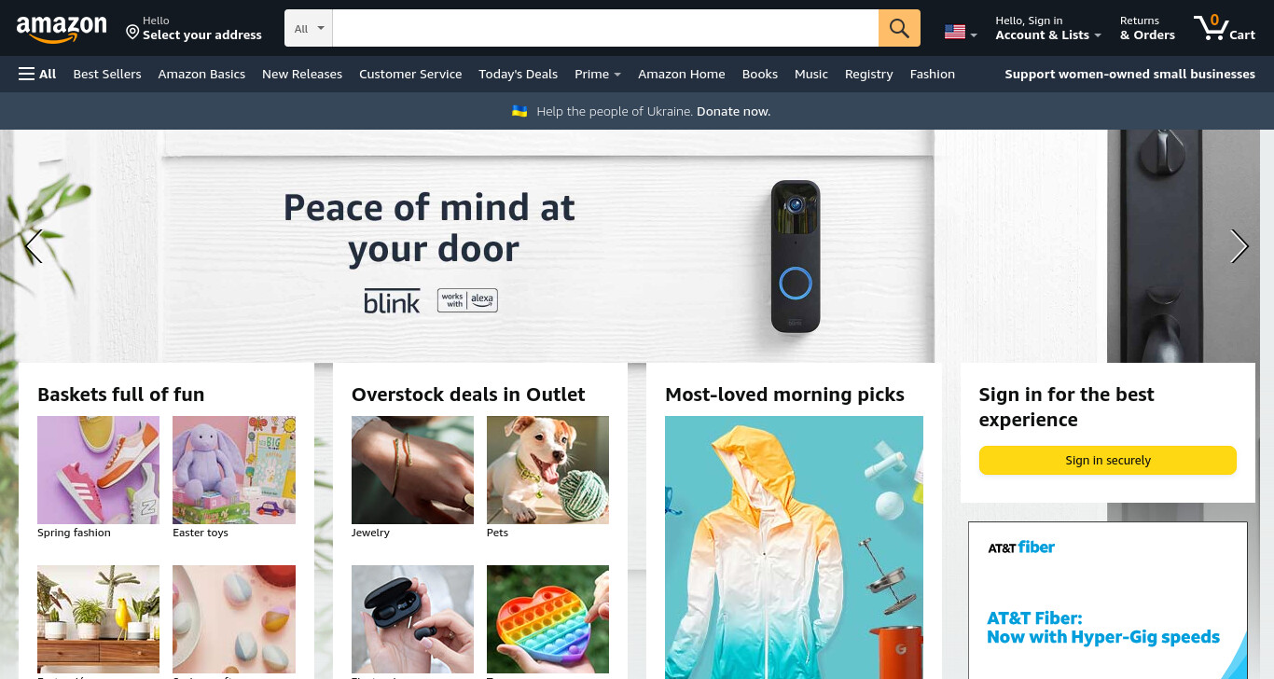Image resolution: width=1274 pixels, height=679 pixels.
Task: Click the orange search magnifier button
Action: tap(899, 28)
